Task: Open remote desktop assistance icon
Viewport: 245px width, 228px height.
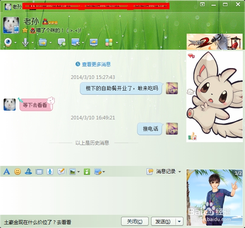Action: pyautogui.click(x=76, y=42)
